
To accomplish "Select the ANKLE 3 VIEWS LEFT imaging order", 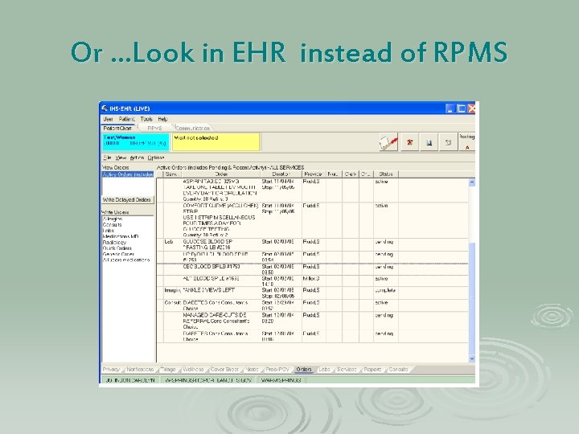I will pyautogui.click(x=312, y=293).
